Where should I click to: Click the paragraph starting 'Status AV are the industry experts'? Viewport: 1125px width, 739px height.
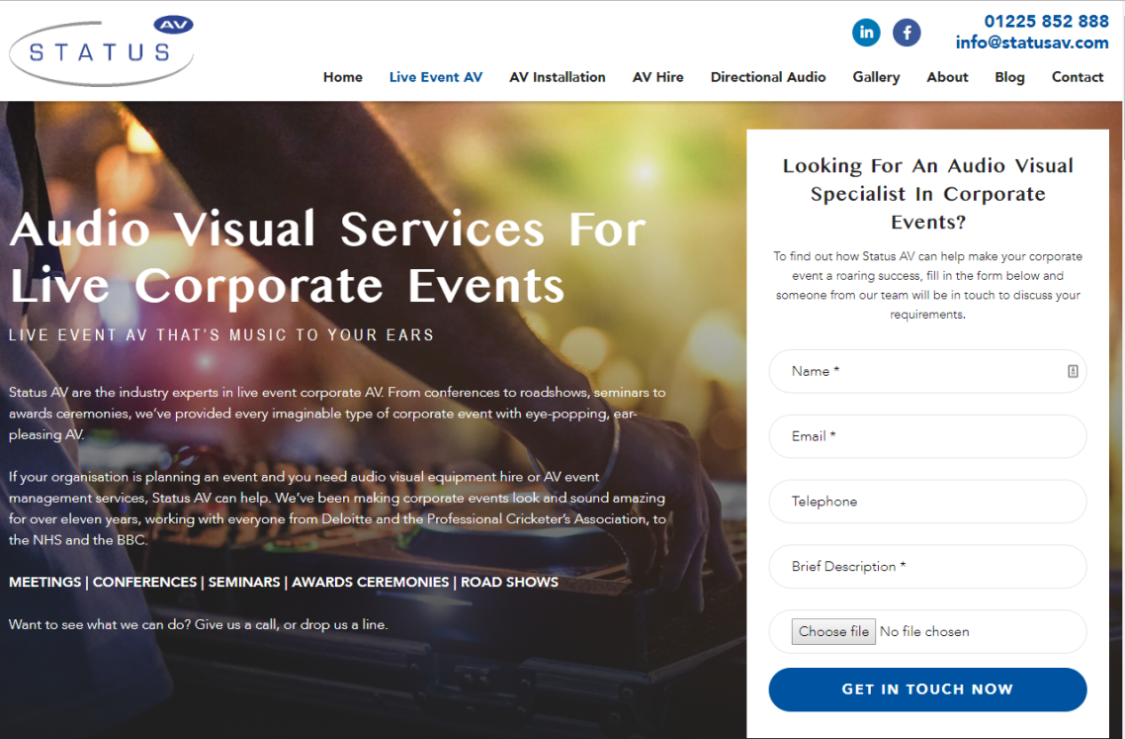pos(337,413)
